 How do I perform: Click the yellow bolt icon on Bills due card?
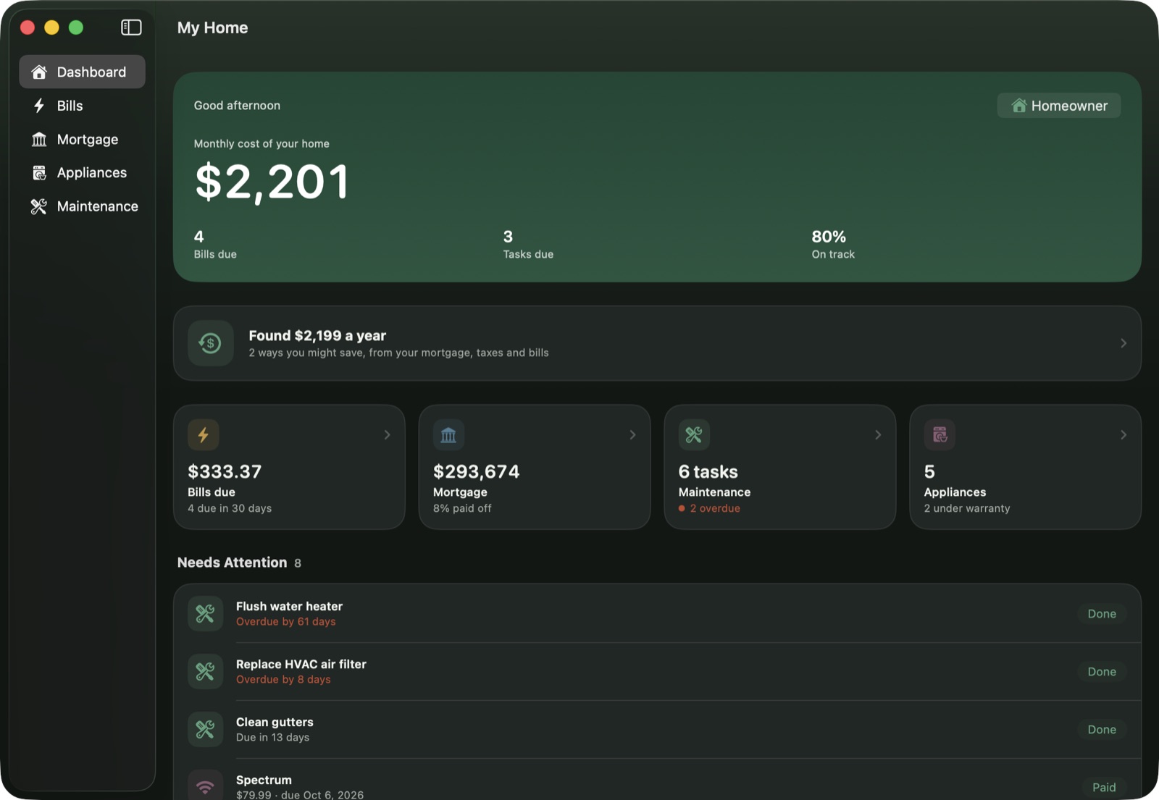(x=204, y=434)
